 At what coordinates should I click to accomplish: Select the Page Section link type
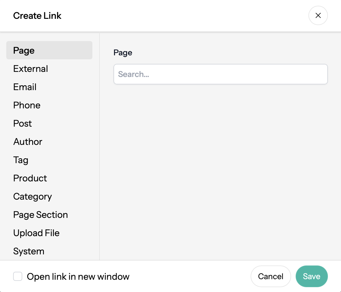tap(40, 214)
